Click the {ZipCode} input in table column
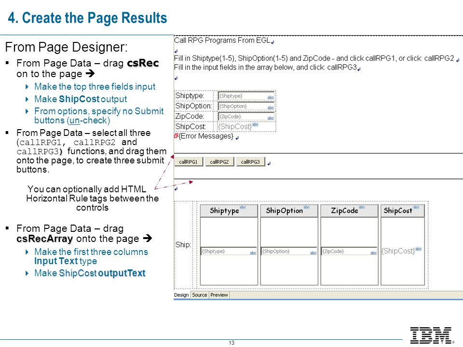Image resolution: width=463 pixels, height=347 pixels. (349, 252)
